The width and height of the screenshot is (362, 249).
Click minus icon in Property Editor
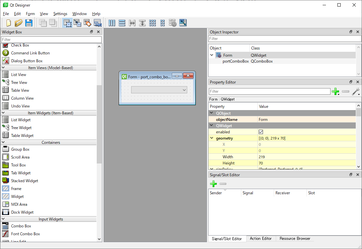point(346,91)
